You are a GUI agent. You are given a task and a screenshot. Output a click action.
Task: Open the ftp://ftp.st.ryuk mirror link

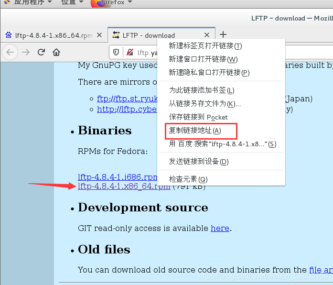[x=127, y=99]
